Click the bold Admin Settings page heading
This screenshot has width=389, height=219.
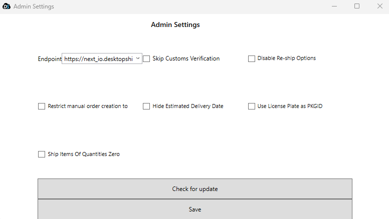[x=175, y=24]
